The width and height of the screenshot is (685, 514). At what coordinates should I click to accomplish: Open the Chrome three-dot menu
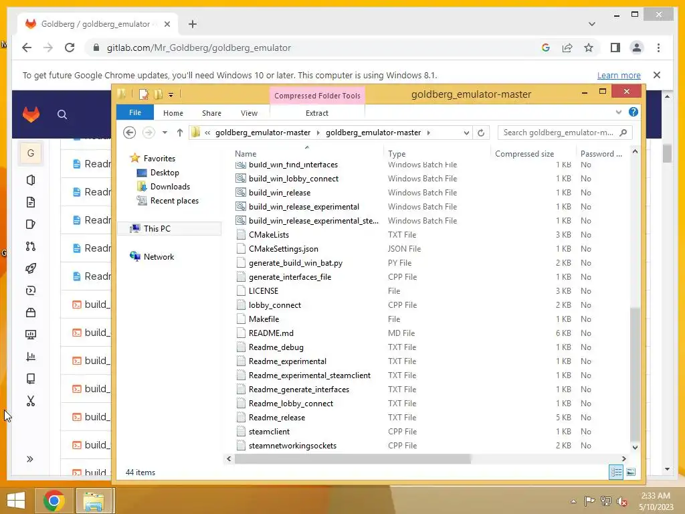pos(658,48)
